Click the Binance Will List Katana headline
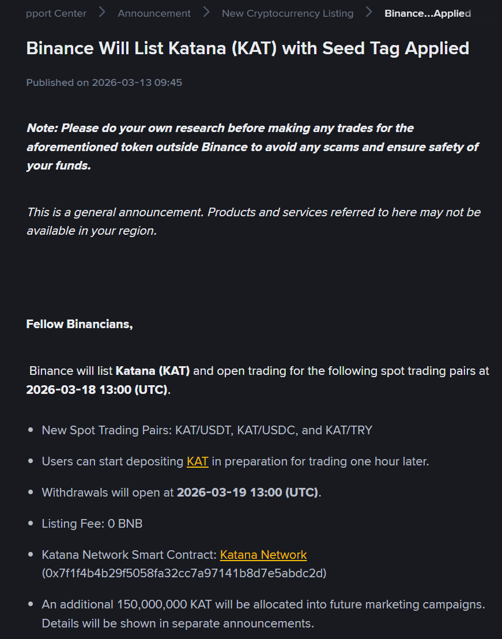 [247, 48]
